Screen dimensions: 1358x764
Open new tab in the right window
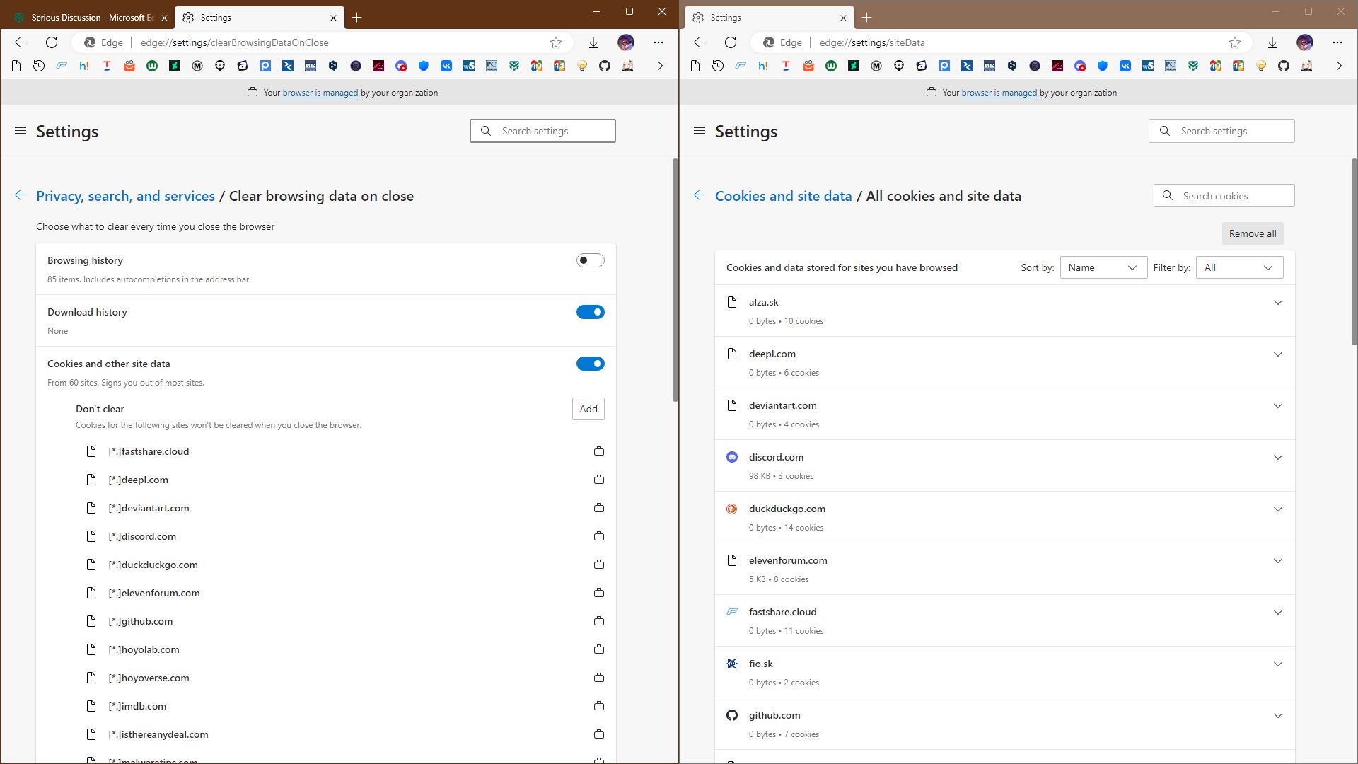pyautogui.click(x=866, y=17)
